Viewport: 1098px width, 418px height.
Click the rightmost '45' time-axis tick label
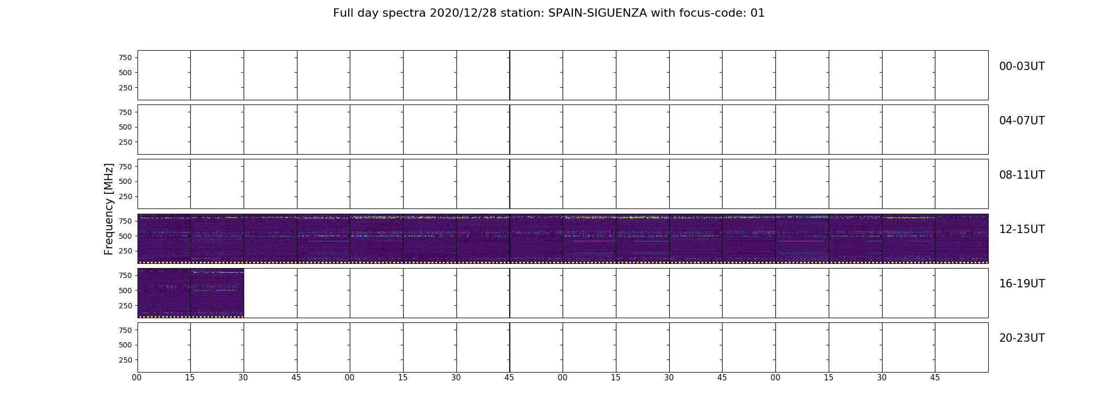point(935,378)
